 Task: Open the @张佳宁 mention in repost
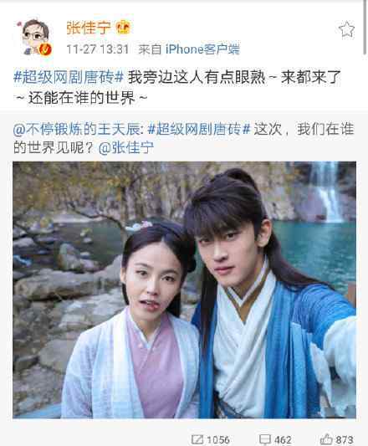pyautogui.click(x=125, y=148)
